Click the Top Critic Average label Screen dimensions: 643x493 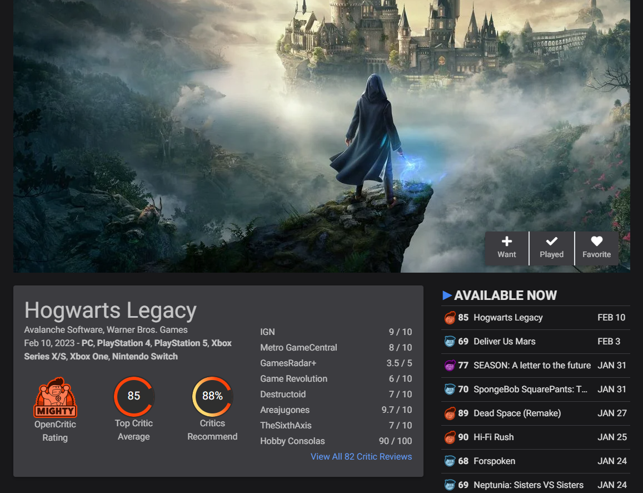coord(134,430)
